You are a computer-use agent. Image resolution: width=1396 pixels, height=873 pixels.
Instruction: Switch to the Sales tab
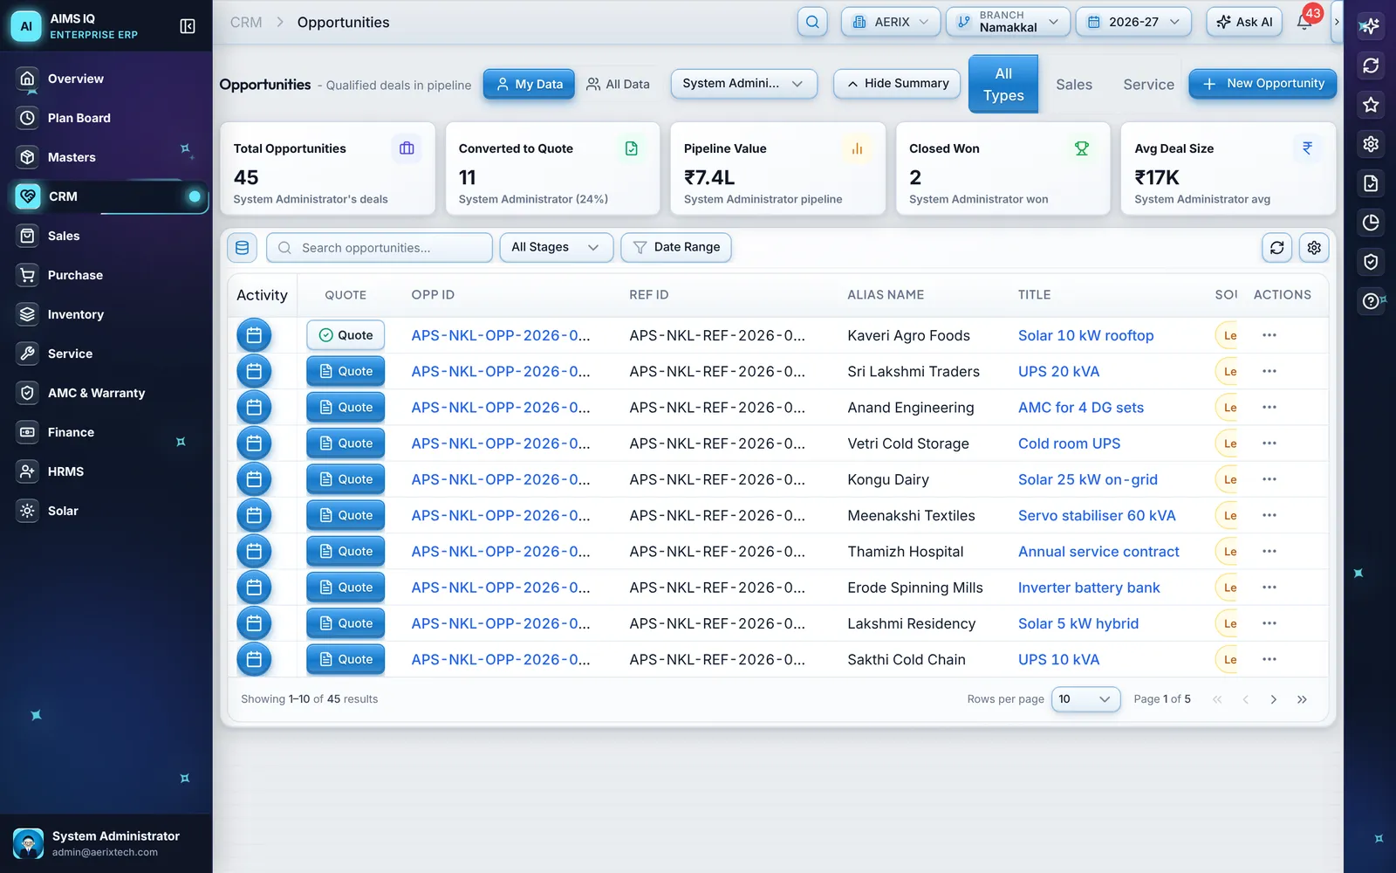tap(1074, 85)
